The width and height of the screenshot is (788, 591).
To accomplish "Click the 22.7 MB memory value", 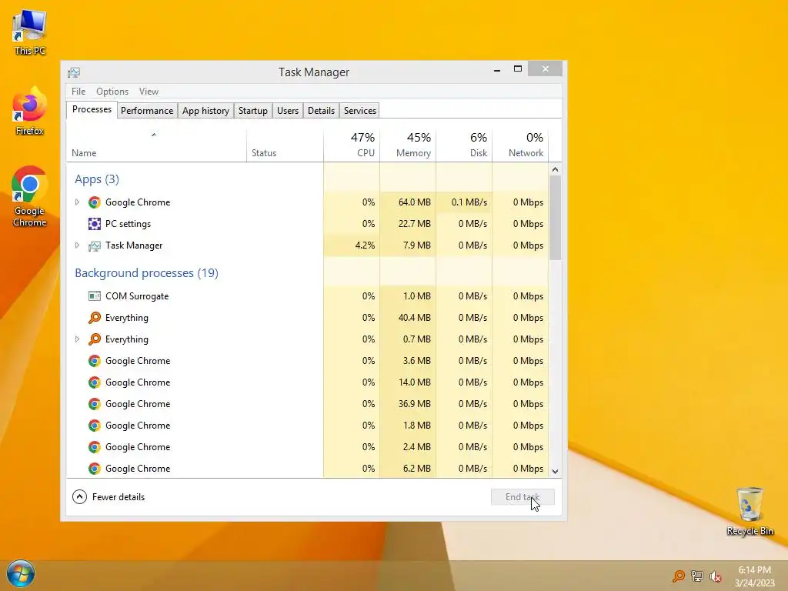I will [415, 224].
